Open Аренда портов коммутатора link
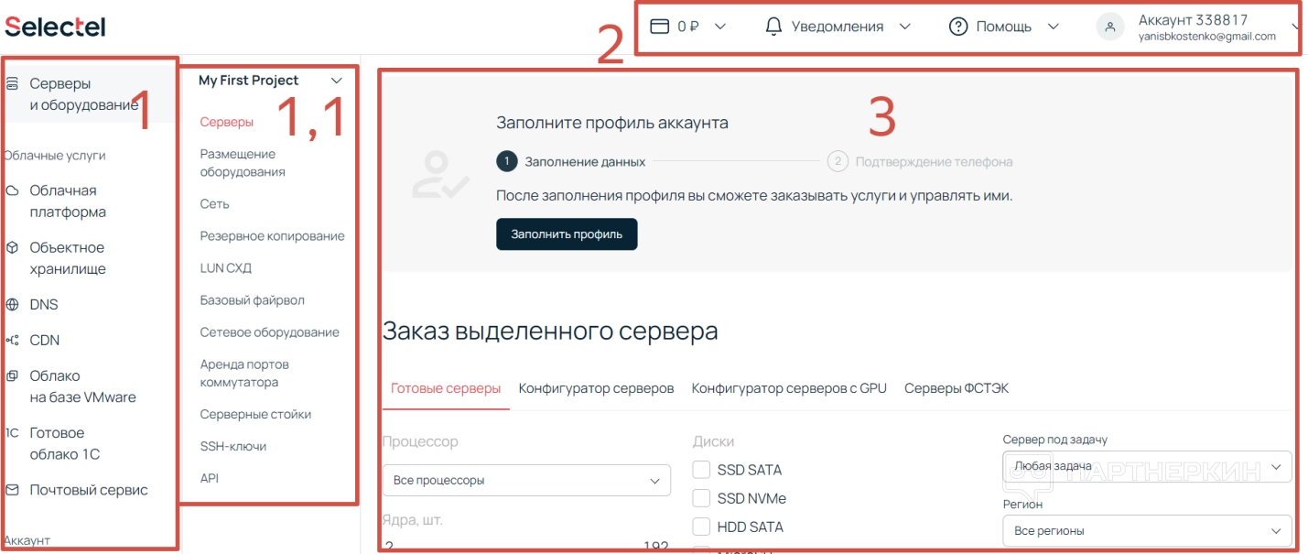The width and height of the screenshot is (1308, 554). click(244, 374)
